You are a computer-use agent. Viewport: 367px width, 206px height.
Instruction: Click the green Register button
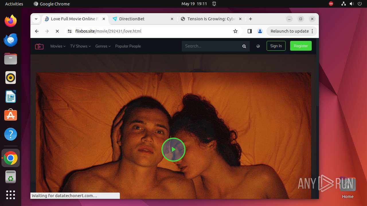click(x=301, y=46)
